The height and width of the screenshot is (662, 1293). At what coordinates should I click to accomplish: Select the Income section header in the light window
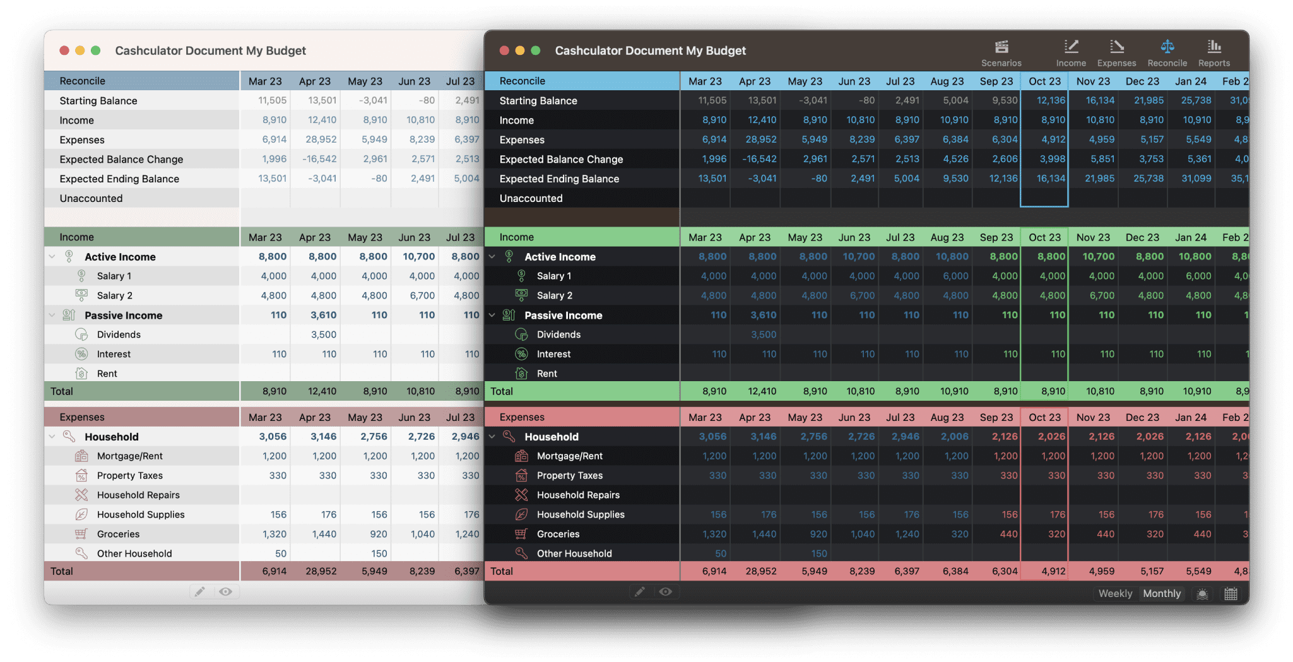(x=142, y=237)
